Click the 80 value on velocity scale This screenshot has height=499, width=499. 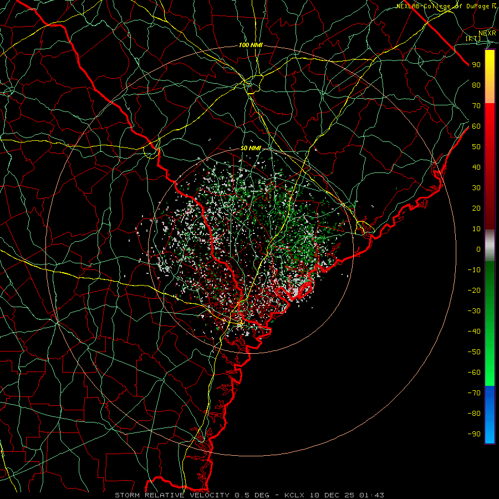click(476, 85)
